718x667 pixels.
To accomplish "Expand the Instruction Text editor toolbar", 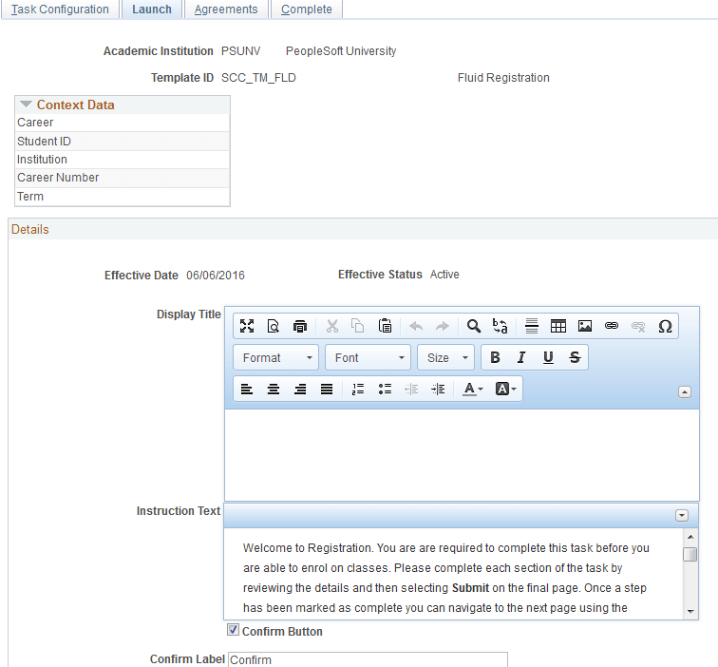I will pyautogui.click(x=681, y=515).
